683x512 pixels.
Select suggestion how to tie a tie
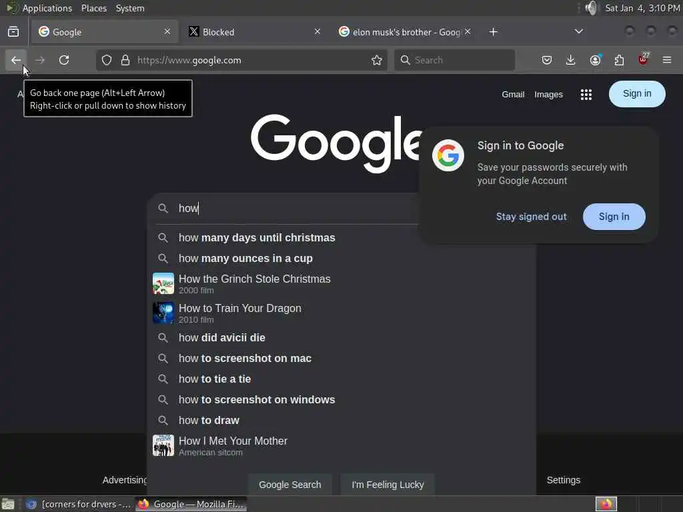pyautogui.click(x=341, y=379)
